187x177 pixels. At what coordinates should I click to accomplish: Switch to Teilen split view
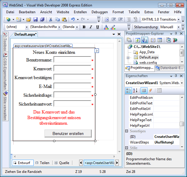click(43, 163)
